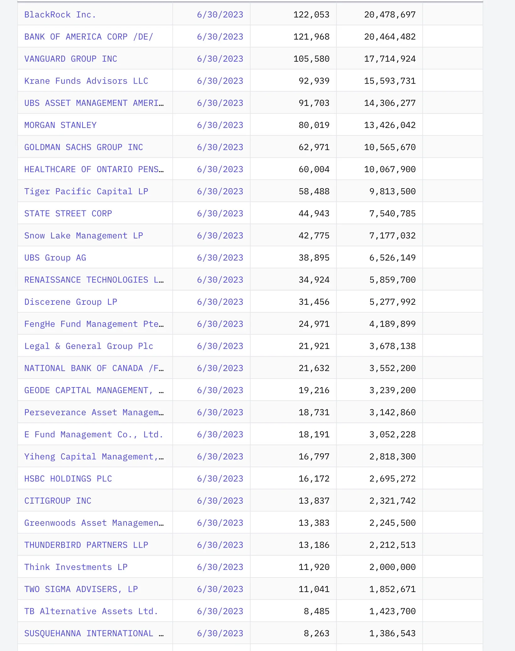Click the 6/30/2023 date for Think Investments LP
The height and width of the screenshot is (651, 515).
(220, 567)
